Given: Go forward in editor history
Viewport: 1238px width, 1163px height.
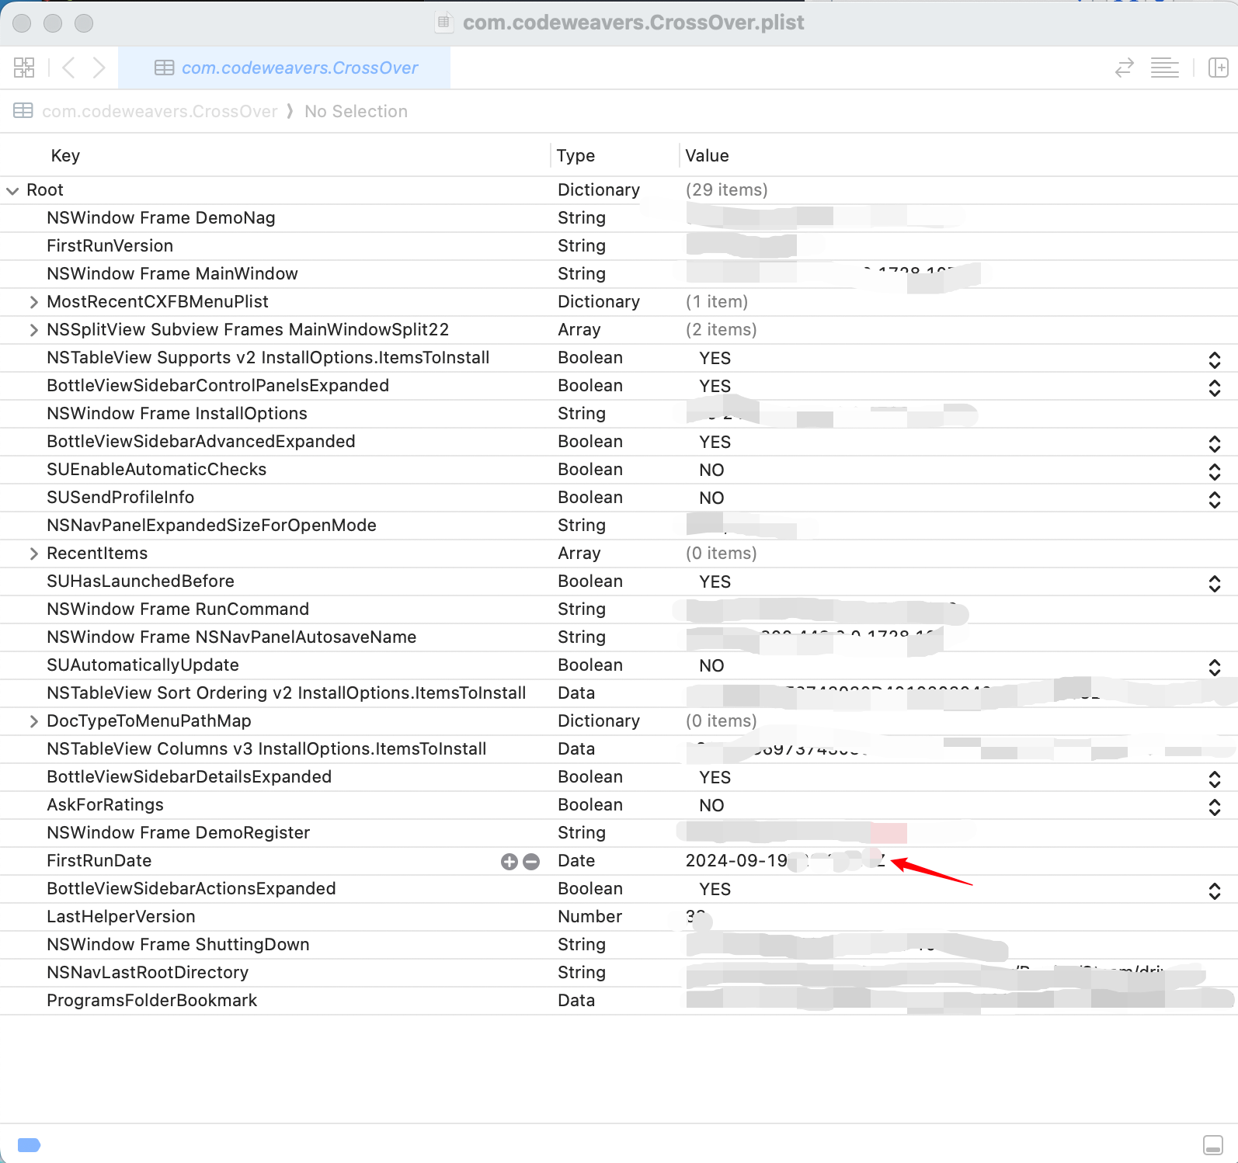Looking at the screenshot, I should click(x=99, y=68).
